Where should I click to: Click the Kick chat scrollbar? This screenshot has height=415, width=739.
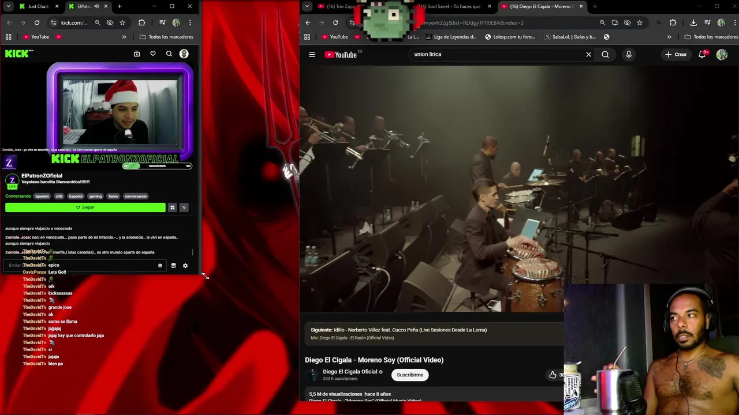193,252
